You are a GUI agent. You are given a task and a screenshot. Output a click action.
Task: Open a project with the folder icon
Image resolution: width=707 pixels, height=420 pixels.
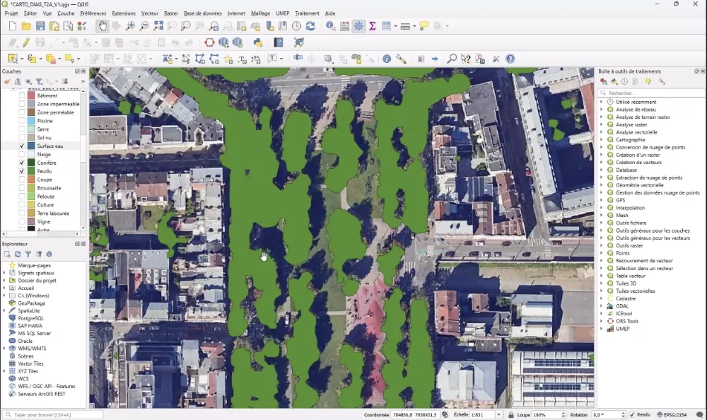pyautogui.click(x=26, y=26)
